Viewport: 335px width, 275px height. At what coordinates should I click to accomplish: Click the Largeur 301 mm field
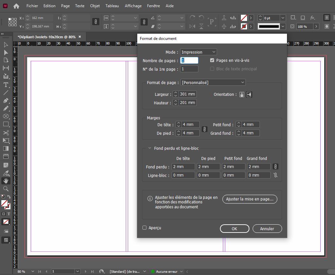(x=188, y=94)
